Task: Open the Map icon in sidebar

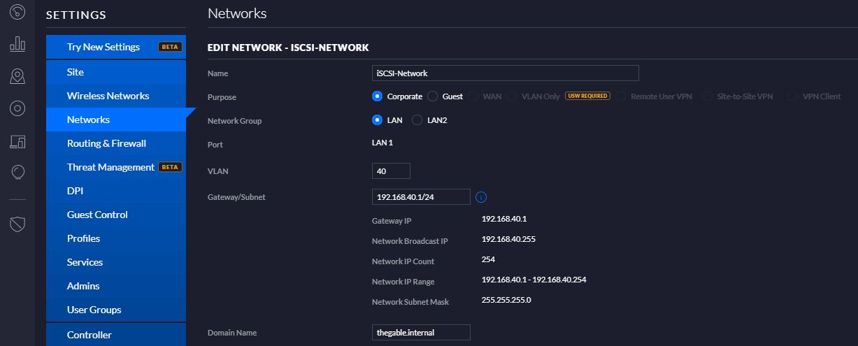Action: (17, 76)
